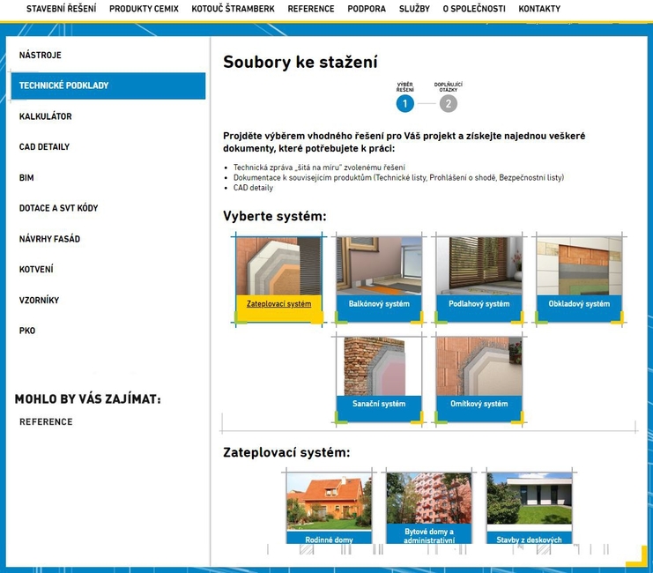Screen dimensions: 653x573
Task: Select Technické podklady in sidebar
Action: 108,86
